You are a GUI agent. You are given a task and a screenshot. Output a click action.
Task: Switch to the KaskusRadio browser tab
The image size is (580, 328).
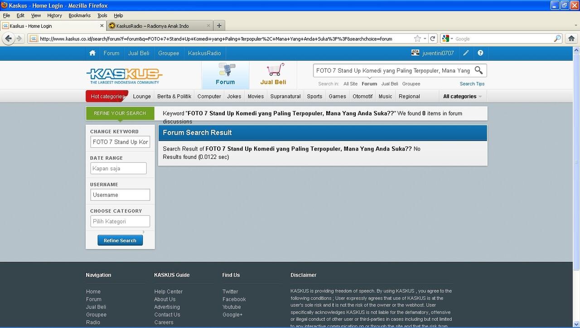tap(159, 26)
